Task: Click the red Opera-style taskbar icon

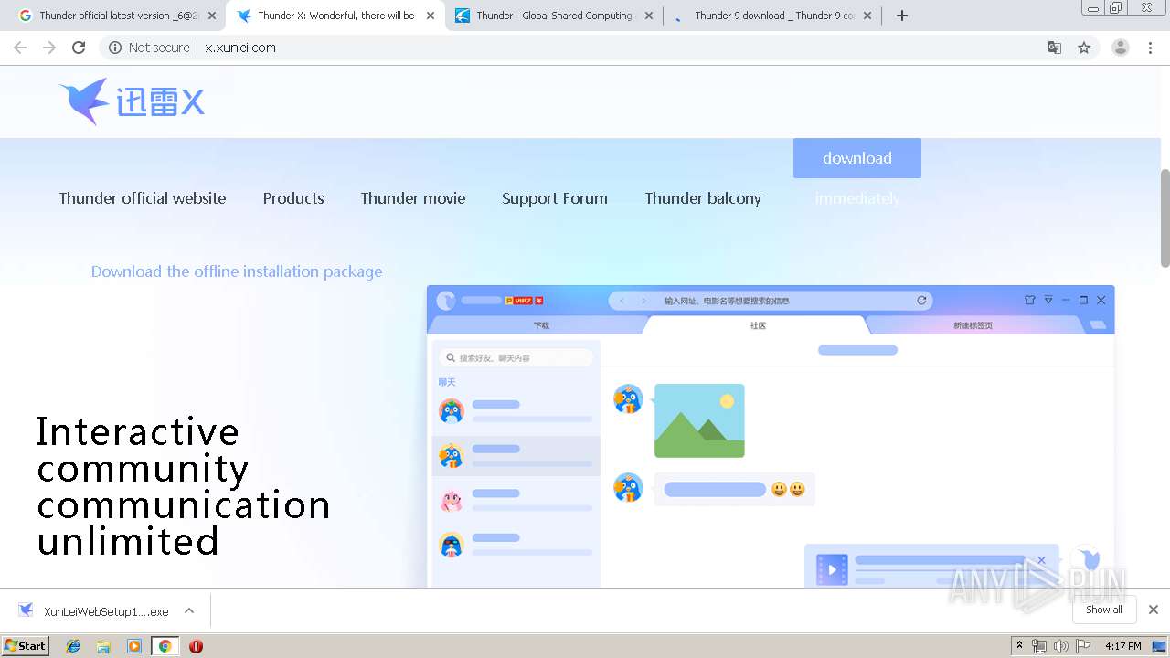Action: point(196,646)
